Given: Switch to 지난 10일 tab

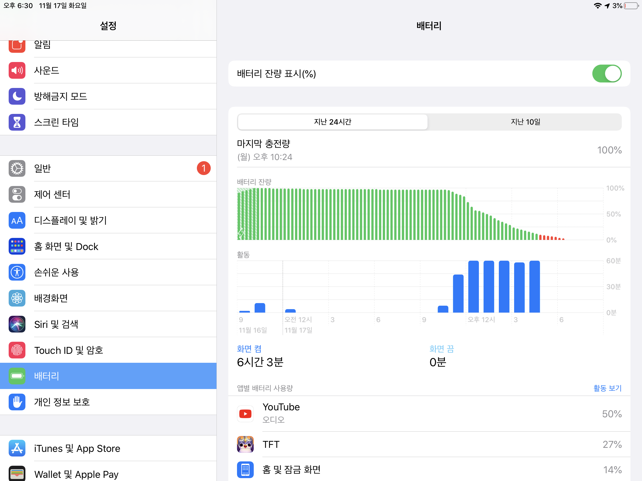Looking at the screenshot, I should (525, 122).
